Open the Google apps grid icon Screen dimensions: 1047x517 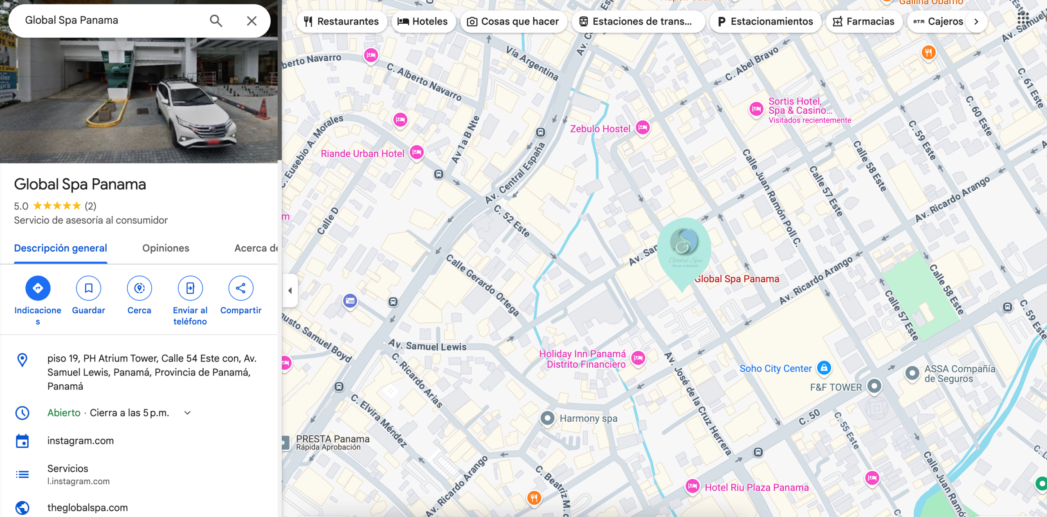(1023, 18)
